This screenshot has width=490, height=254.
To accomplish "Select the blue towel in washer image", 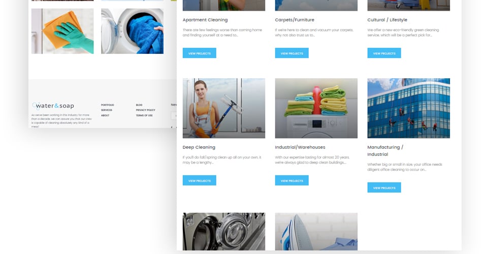I will 132,31.
